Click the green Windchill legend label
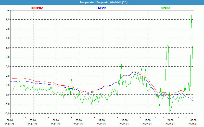 [x=165, y=8]
